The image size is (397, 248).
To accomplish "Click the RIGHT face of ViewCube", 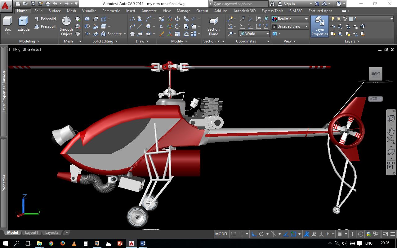I will coord(375,74).
